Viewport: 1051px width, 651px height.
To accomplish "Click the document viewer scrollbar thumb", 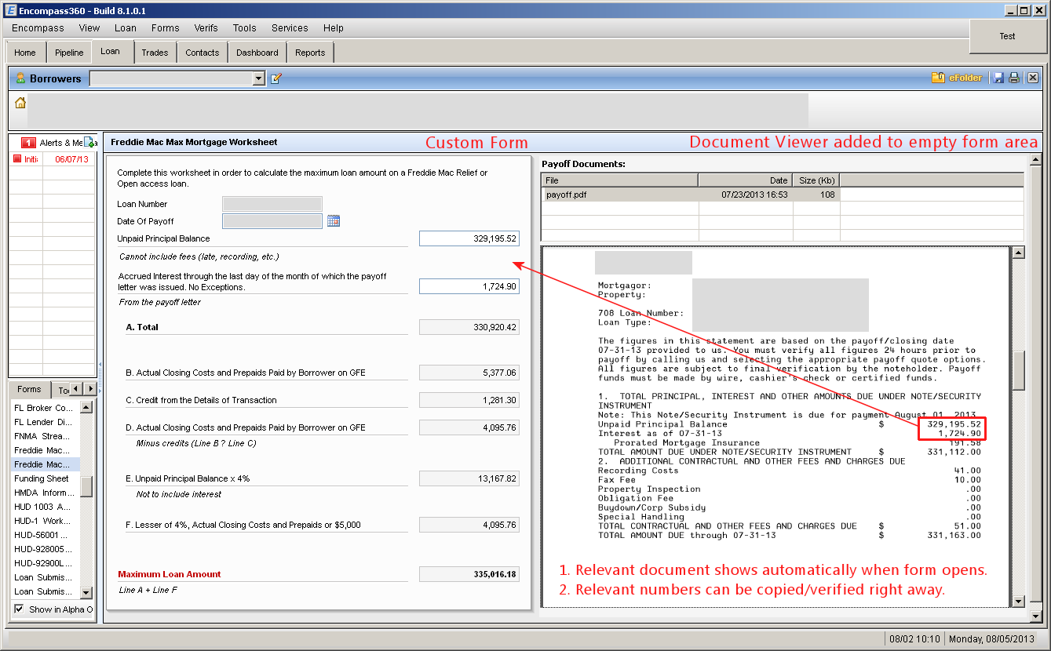I will (x=1018, y=370).
